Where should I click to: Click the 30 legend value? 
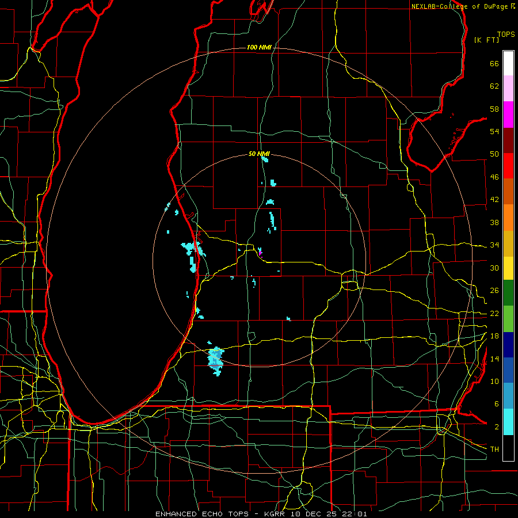point(494,268)
